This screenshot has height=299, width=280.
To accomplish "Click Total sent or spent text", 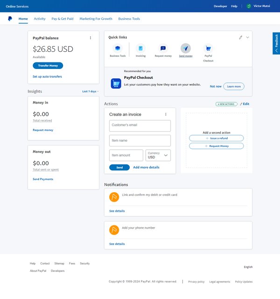I will click(46, 170).
